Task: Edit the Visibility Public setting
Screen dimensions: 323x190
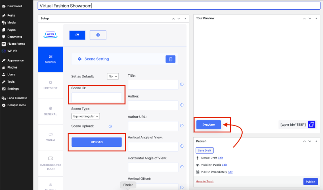Action: (x=224, y=165)
